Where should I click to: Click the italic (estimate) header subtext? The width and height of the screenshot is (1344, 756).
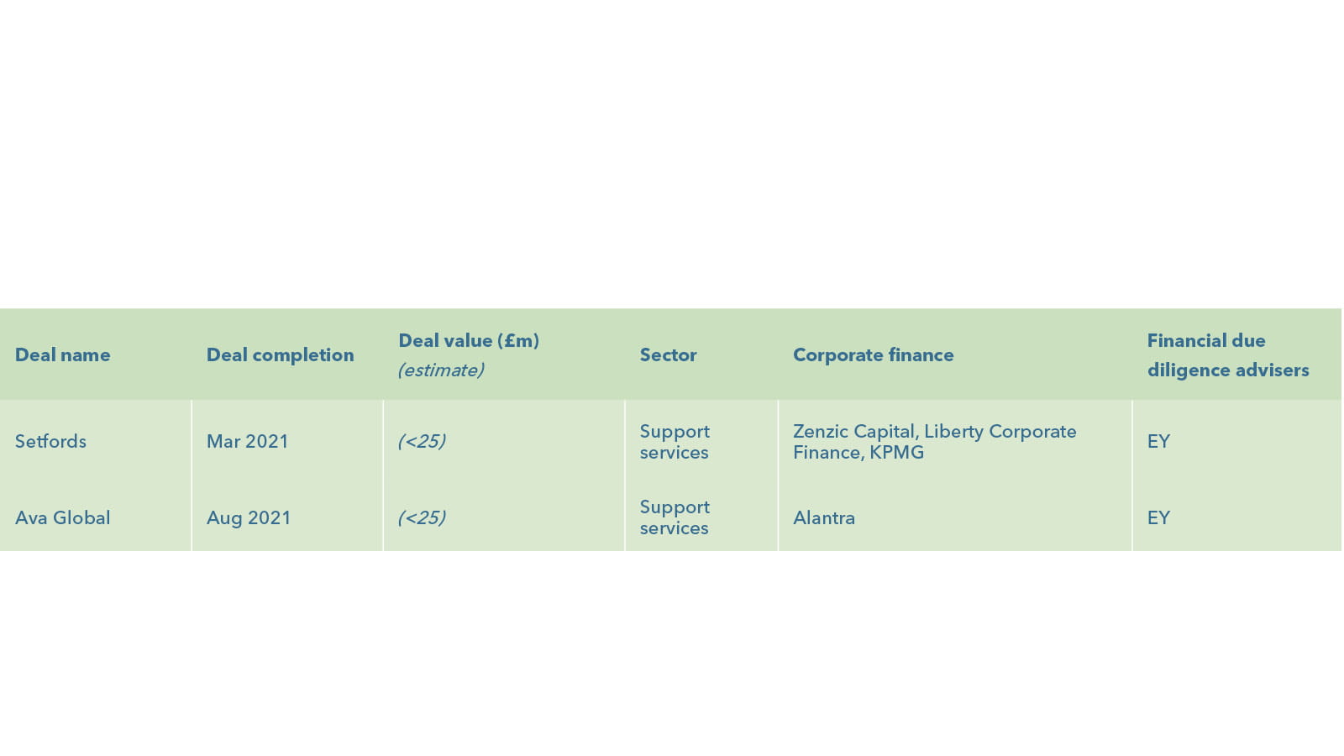pos(440,370)
